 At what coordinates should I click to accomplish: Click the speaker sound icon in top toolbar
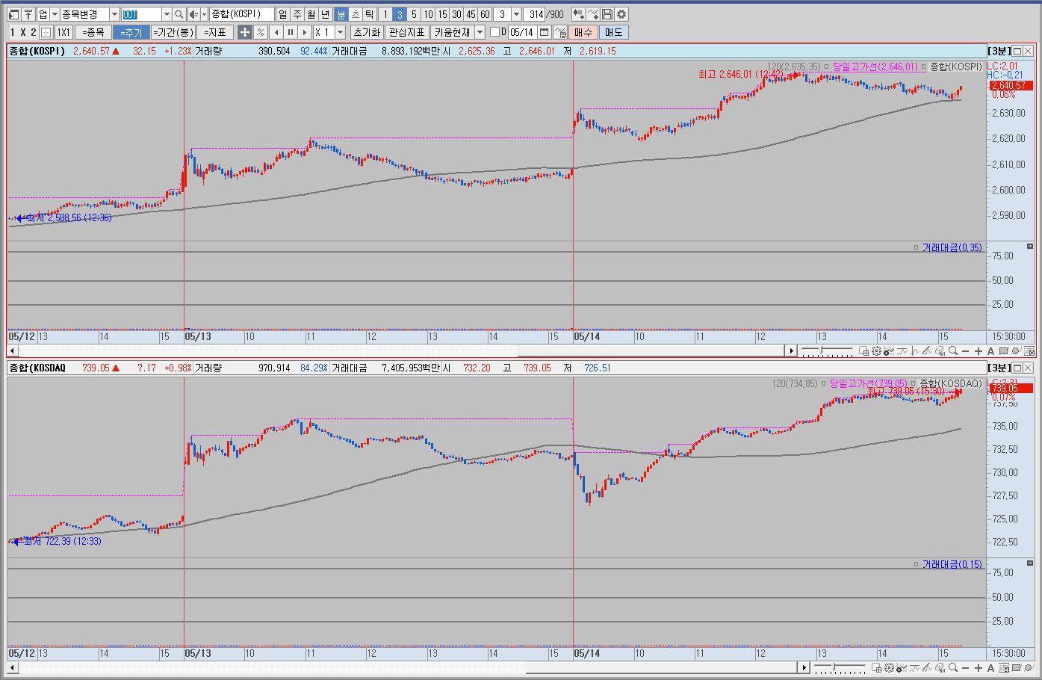point(194,14)
